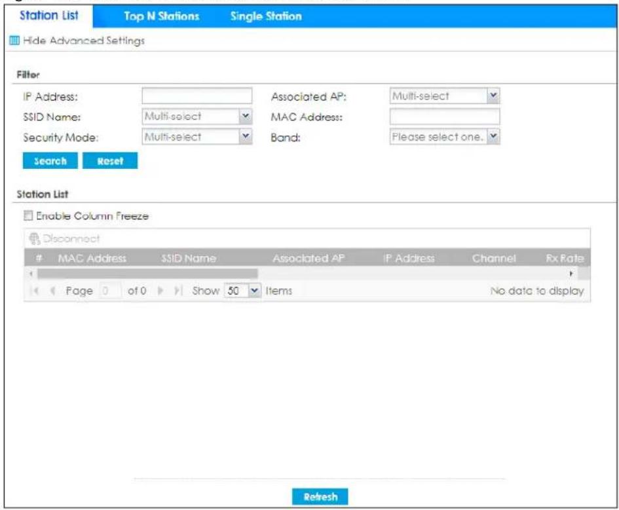Go to first page arrow icon
The width and height of the screenshot is (619, 510).
35,291
